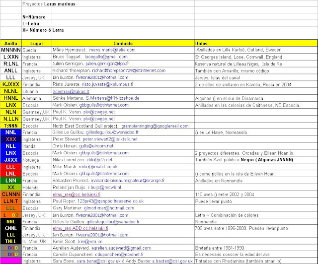Open r.buijs@rocwb.nl email link
This screenshot has width=318, height=264.
[x=104, y=188]
